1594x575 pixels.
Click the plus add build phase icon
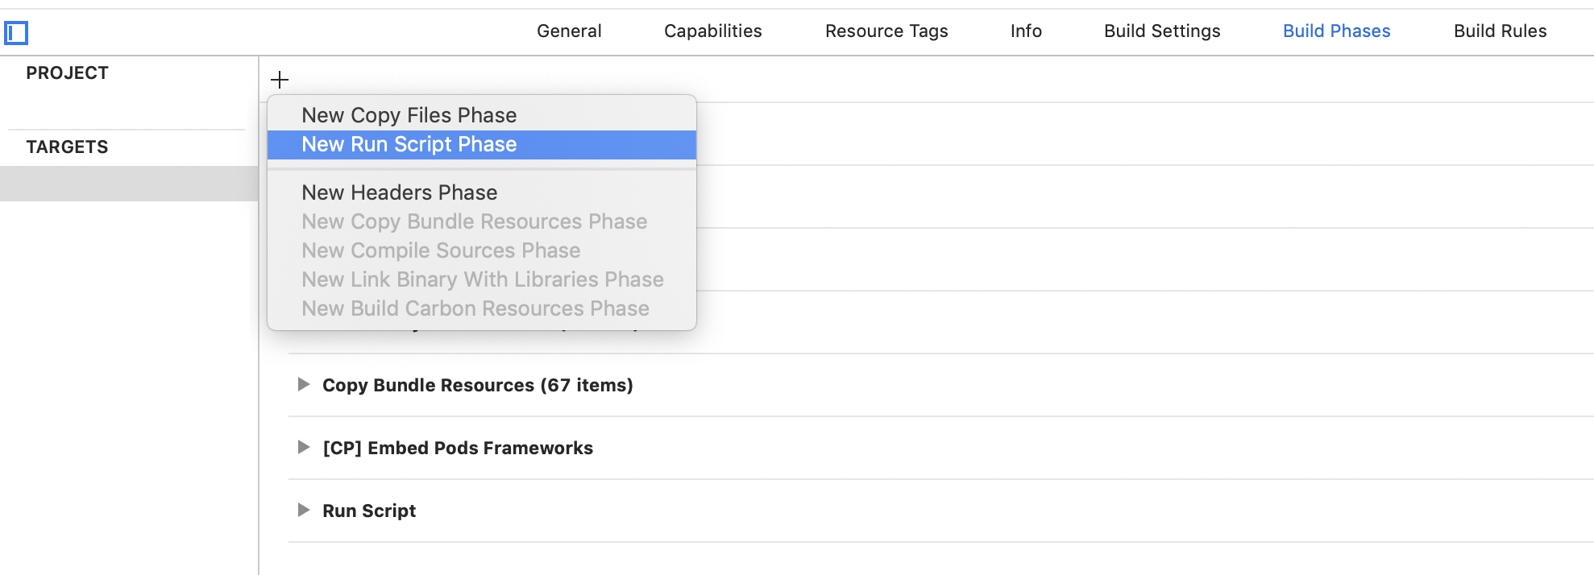point(280,80)
